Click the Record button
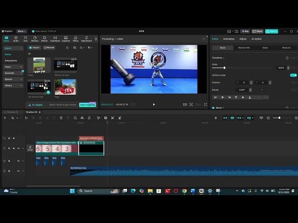 49,48
